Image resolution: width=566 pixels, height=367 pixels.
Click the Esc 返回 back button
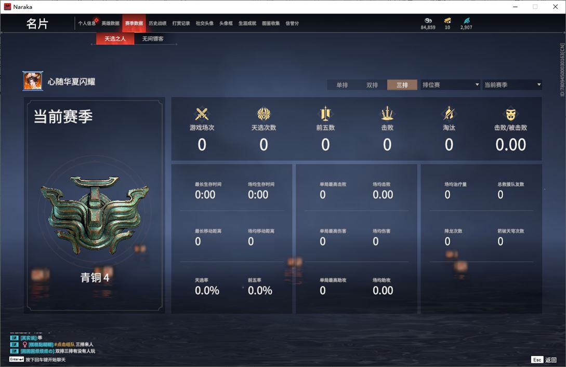coord(544,360)
